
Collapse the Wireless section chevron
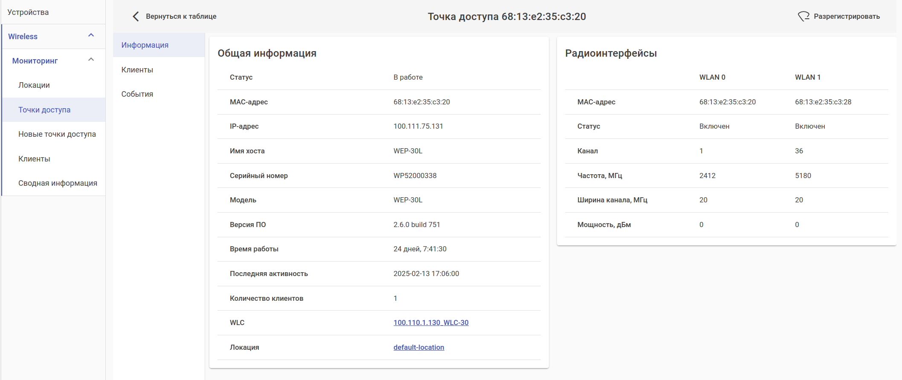91,35
